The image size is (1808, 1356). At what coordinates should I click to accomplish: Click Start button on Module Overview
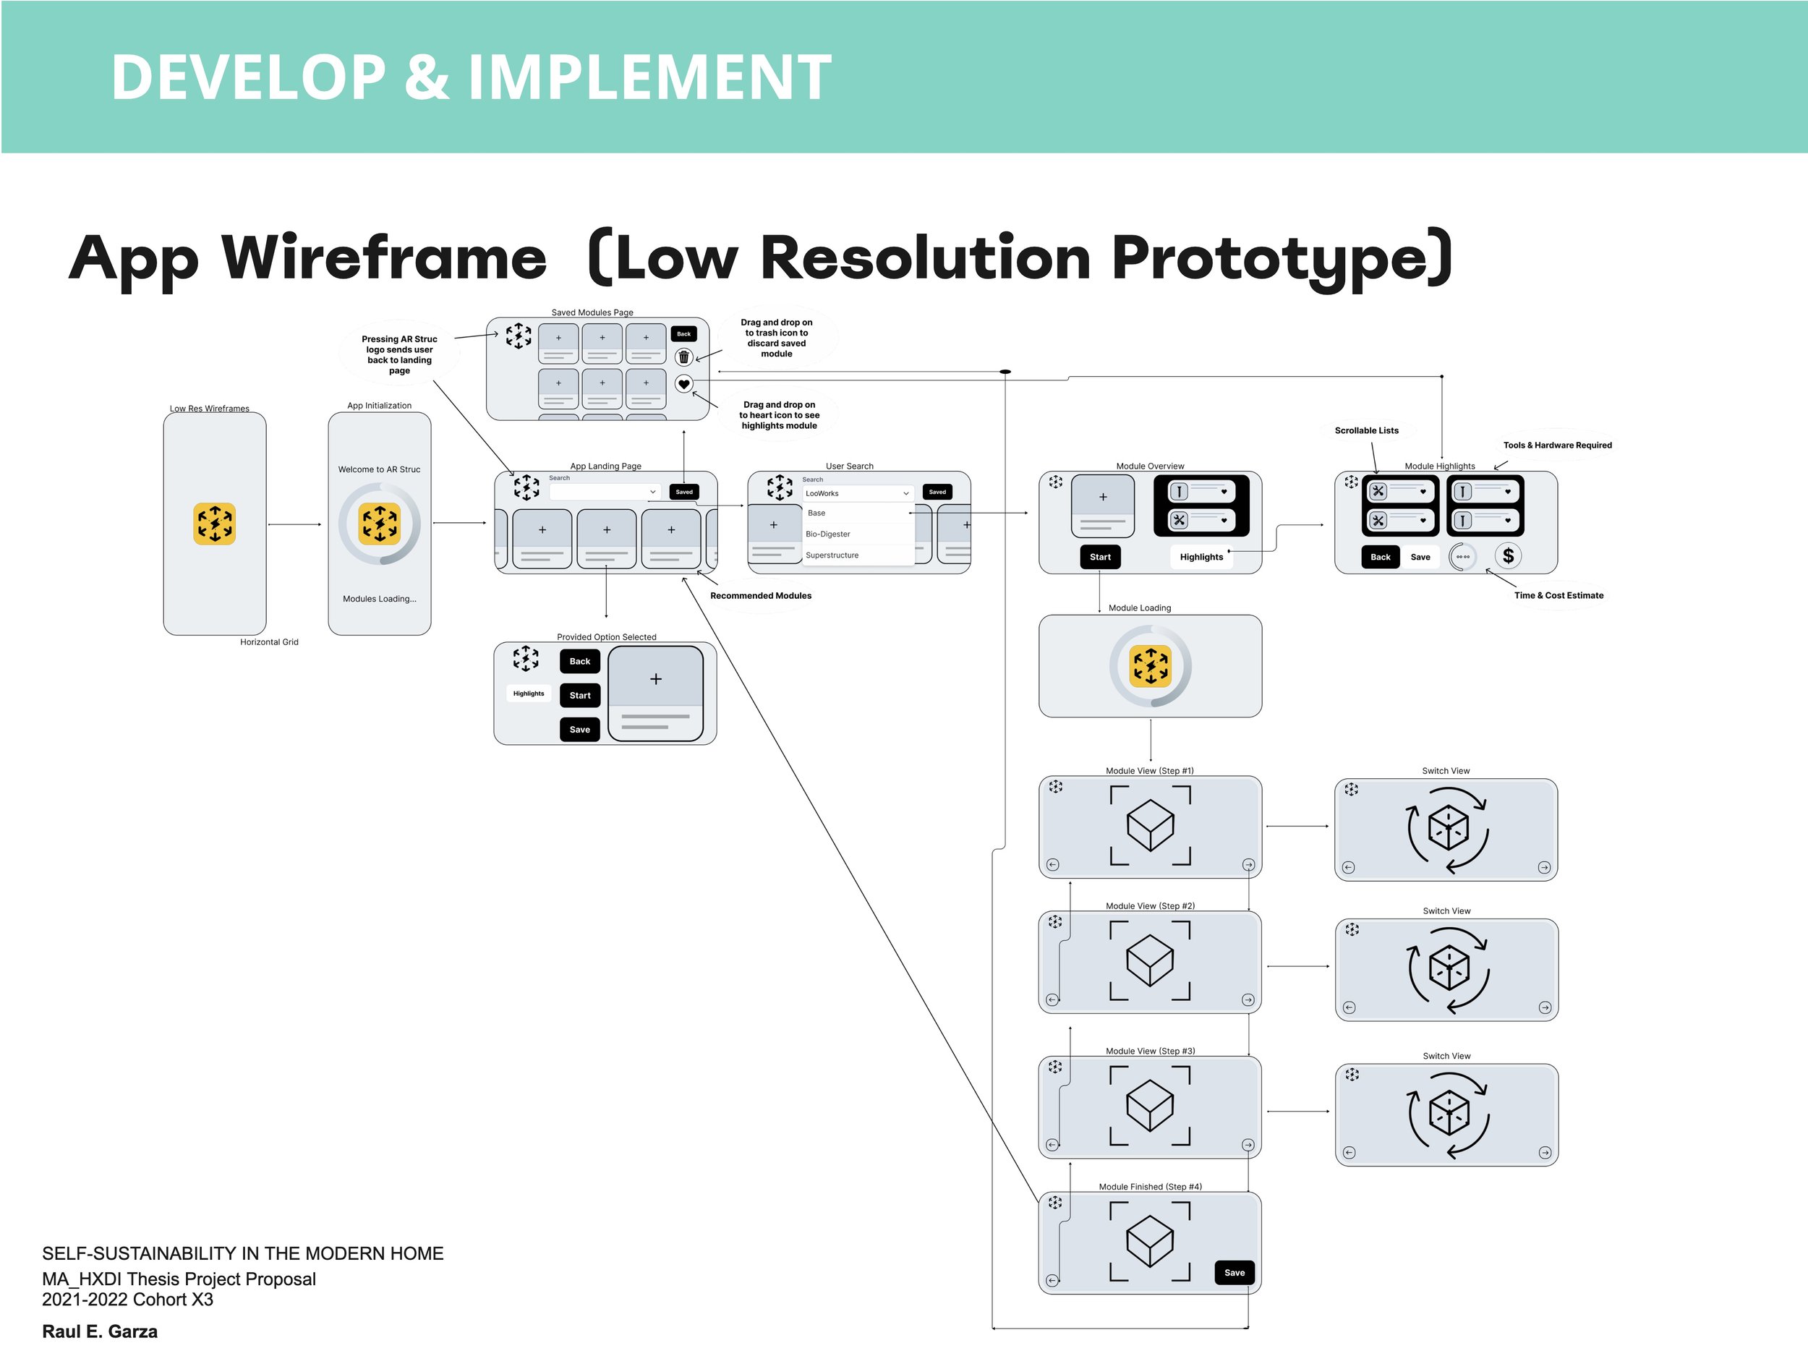click(x=1100, y=558)
